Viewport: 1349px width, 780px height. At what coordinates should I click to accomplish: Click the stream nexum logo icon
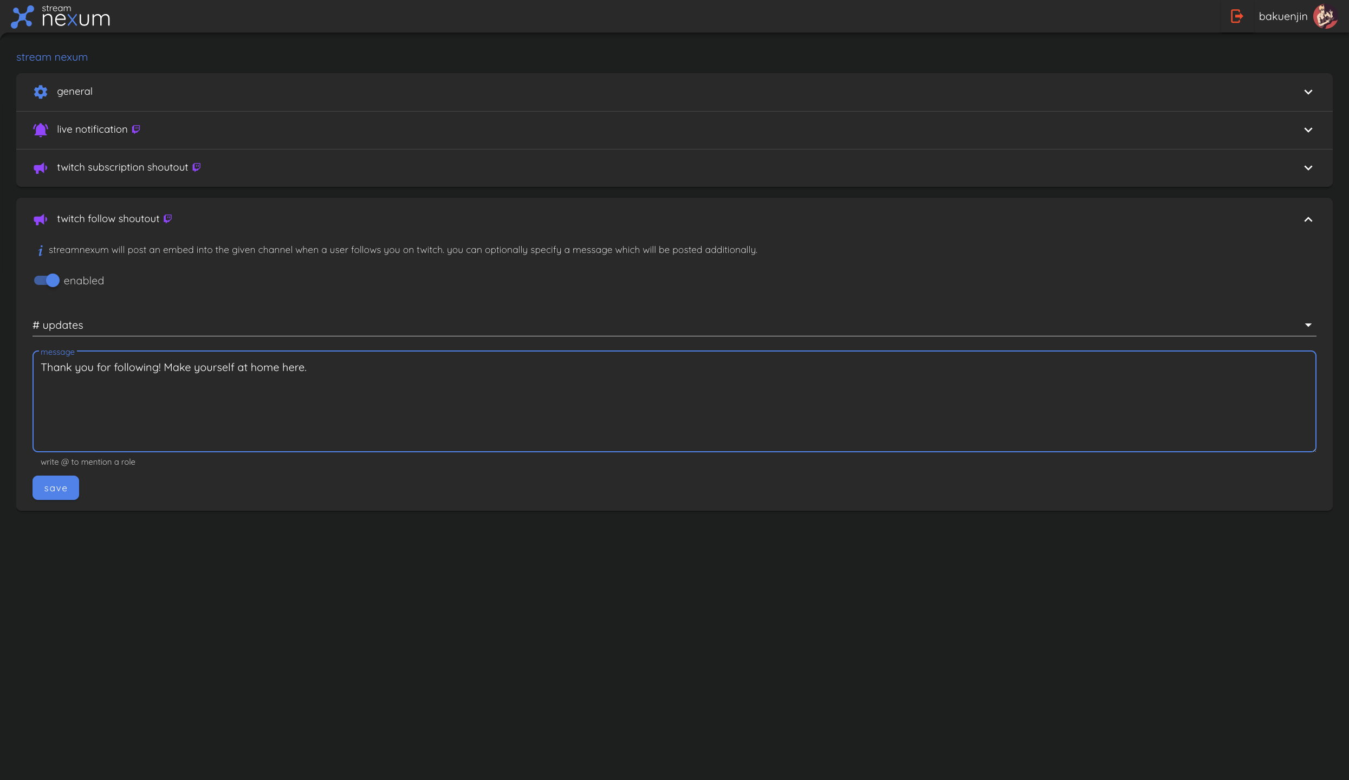[22, 16]
